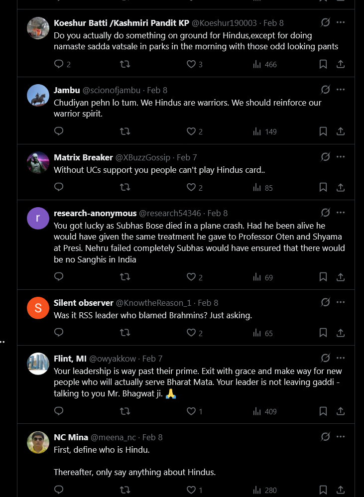Open @scionofjambu profile handle link
This screenshot has height=497, width=364.
(x=111, y=90)
